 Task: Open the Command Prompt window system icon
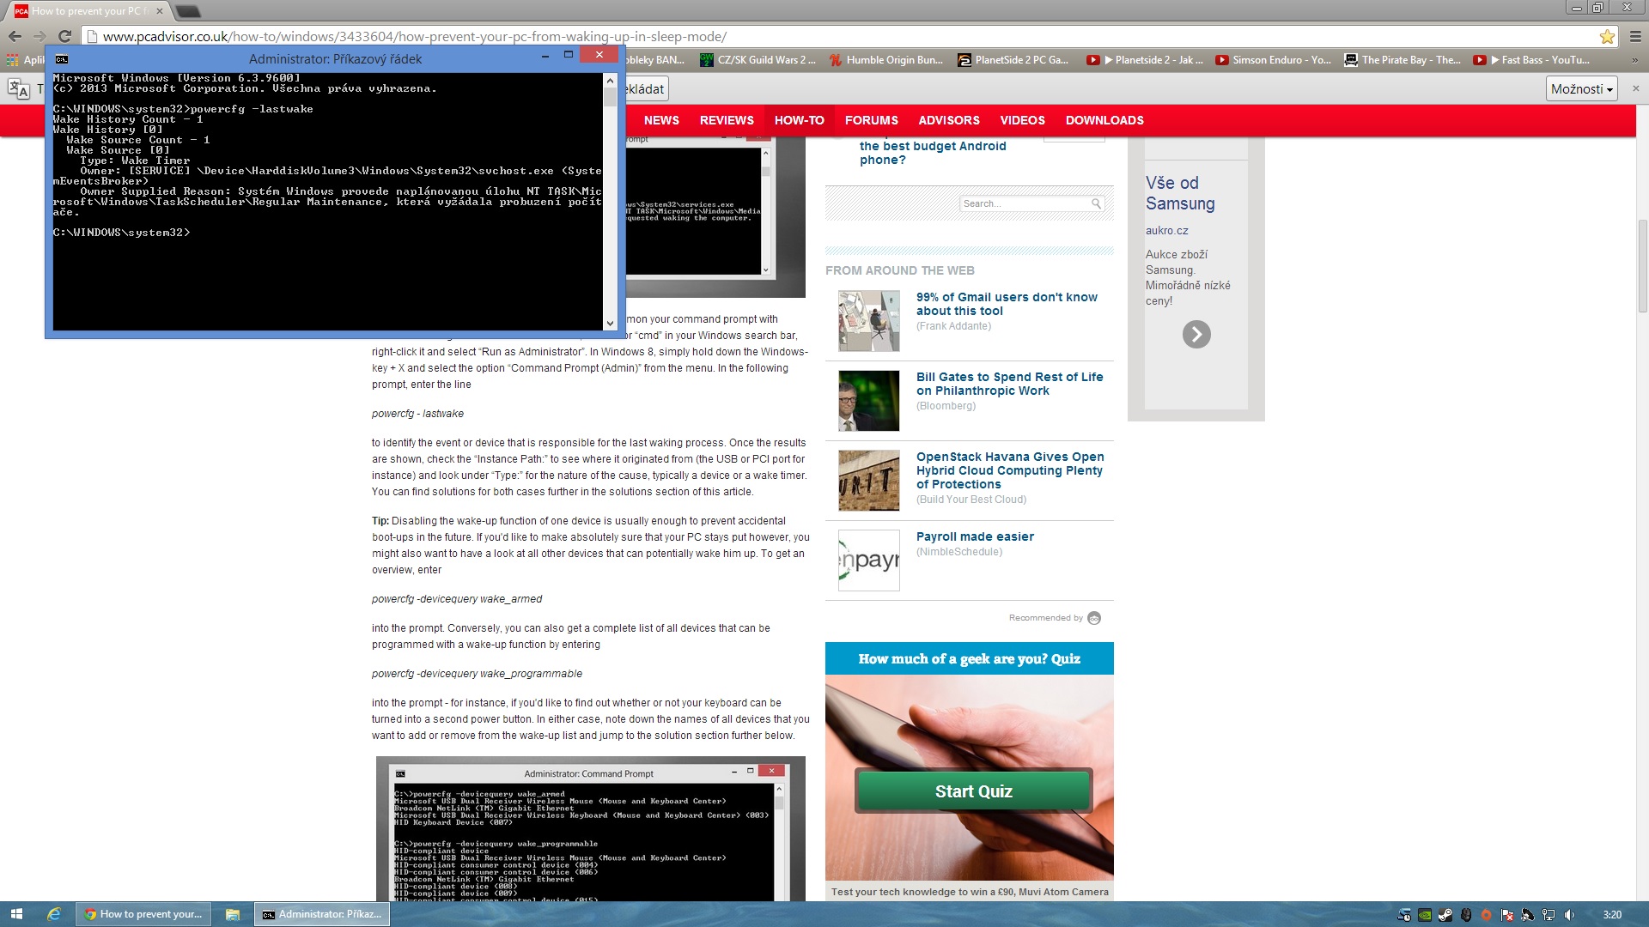click(62, 59)
